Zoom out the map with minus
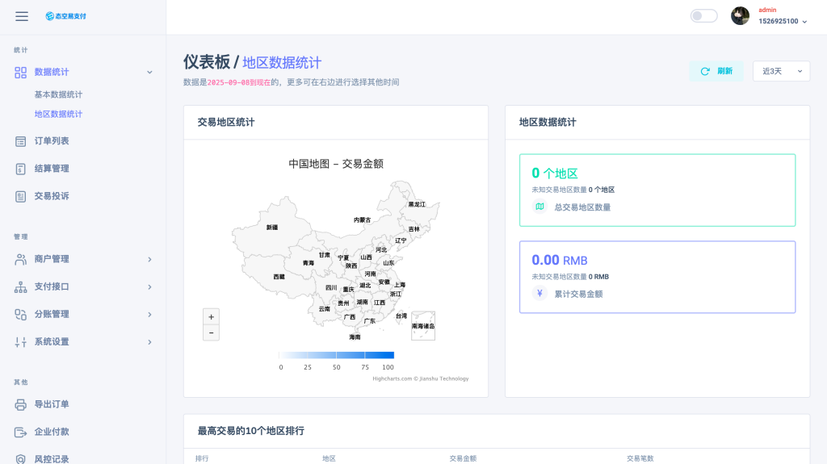827x464 pixels. [211, 332]
